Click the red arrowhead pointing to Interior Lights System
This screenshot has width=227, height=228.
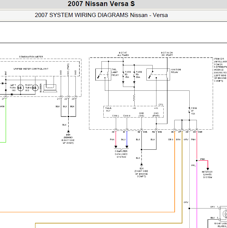208,169
